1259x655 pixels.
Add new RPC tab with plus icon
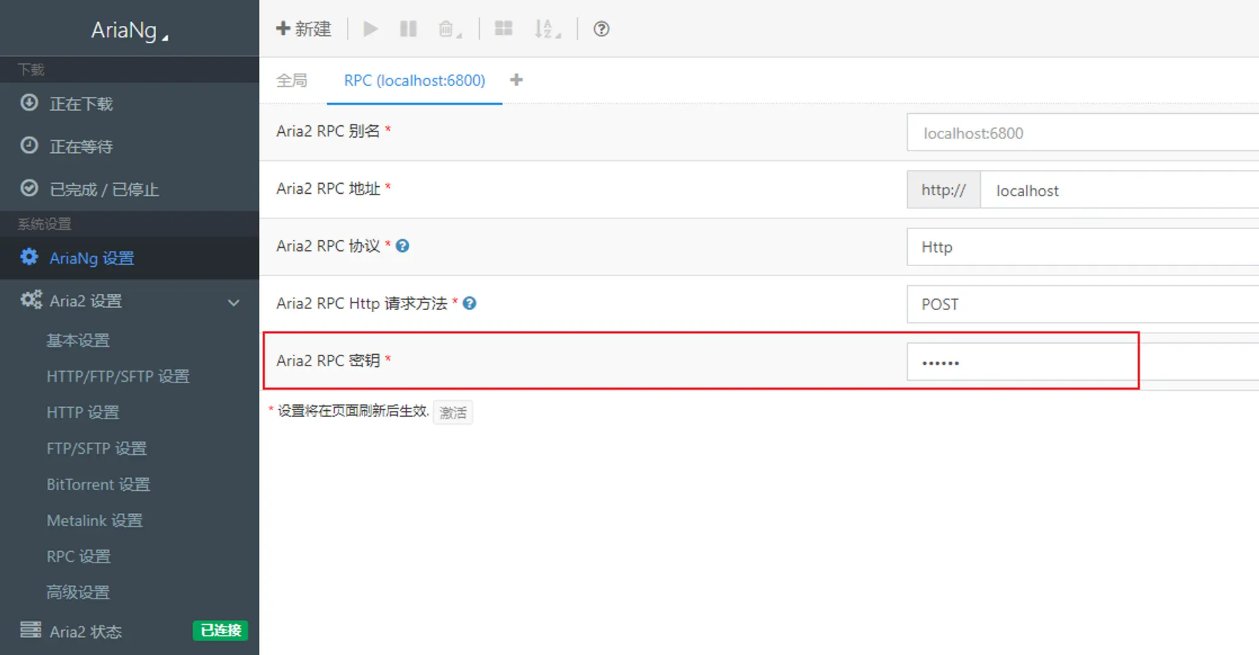coord(516,80)
